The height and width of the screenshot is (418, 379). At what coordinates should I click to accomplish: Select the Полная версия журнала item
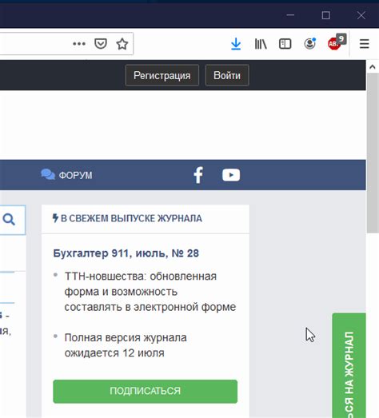(126, 345)
